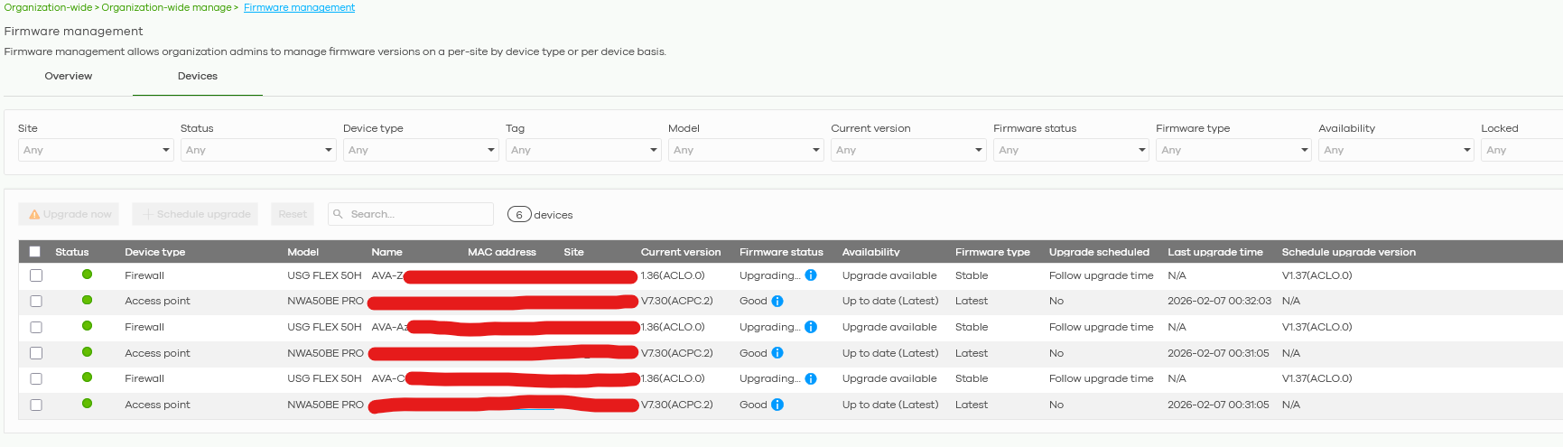Viewport: 1563px width, 447px height.
Task: Click green status dot of AVA-A firewall
Action: pos(88,326)
